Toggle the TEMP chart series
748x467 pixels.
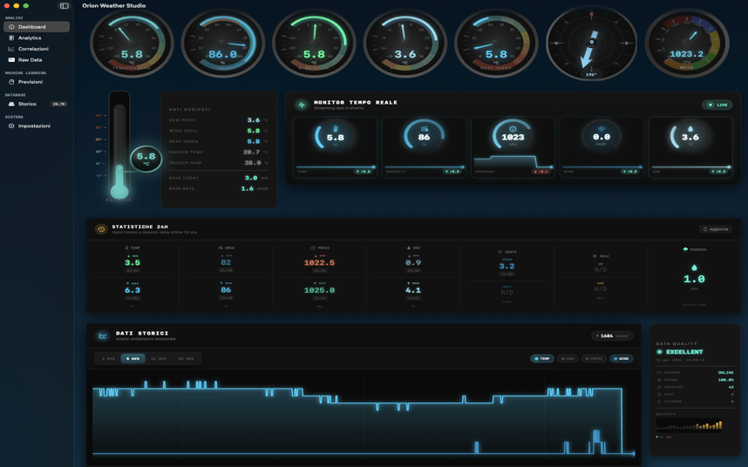(x=542, y=358)
